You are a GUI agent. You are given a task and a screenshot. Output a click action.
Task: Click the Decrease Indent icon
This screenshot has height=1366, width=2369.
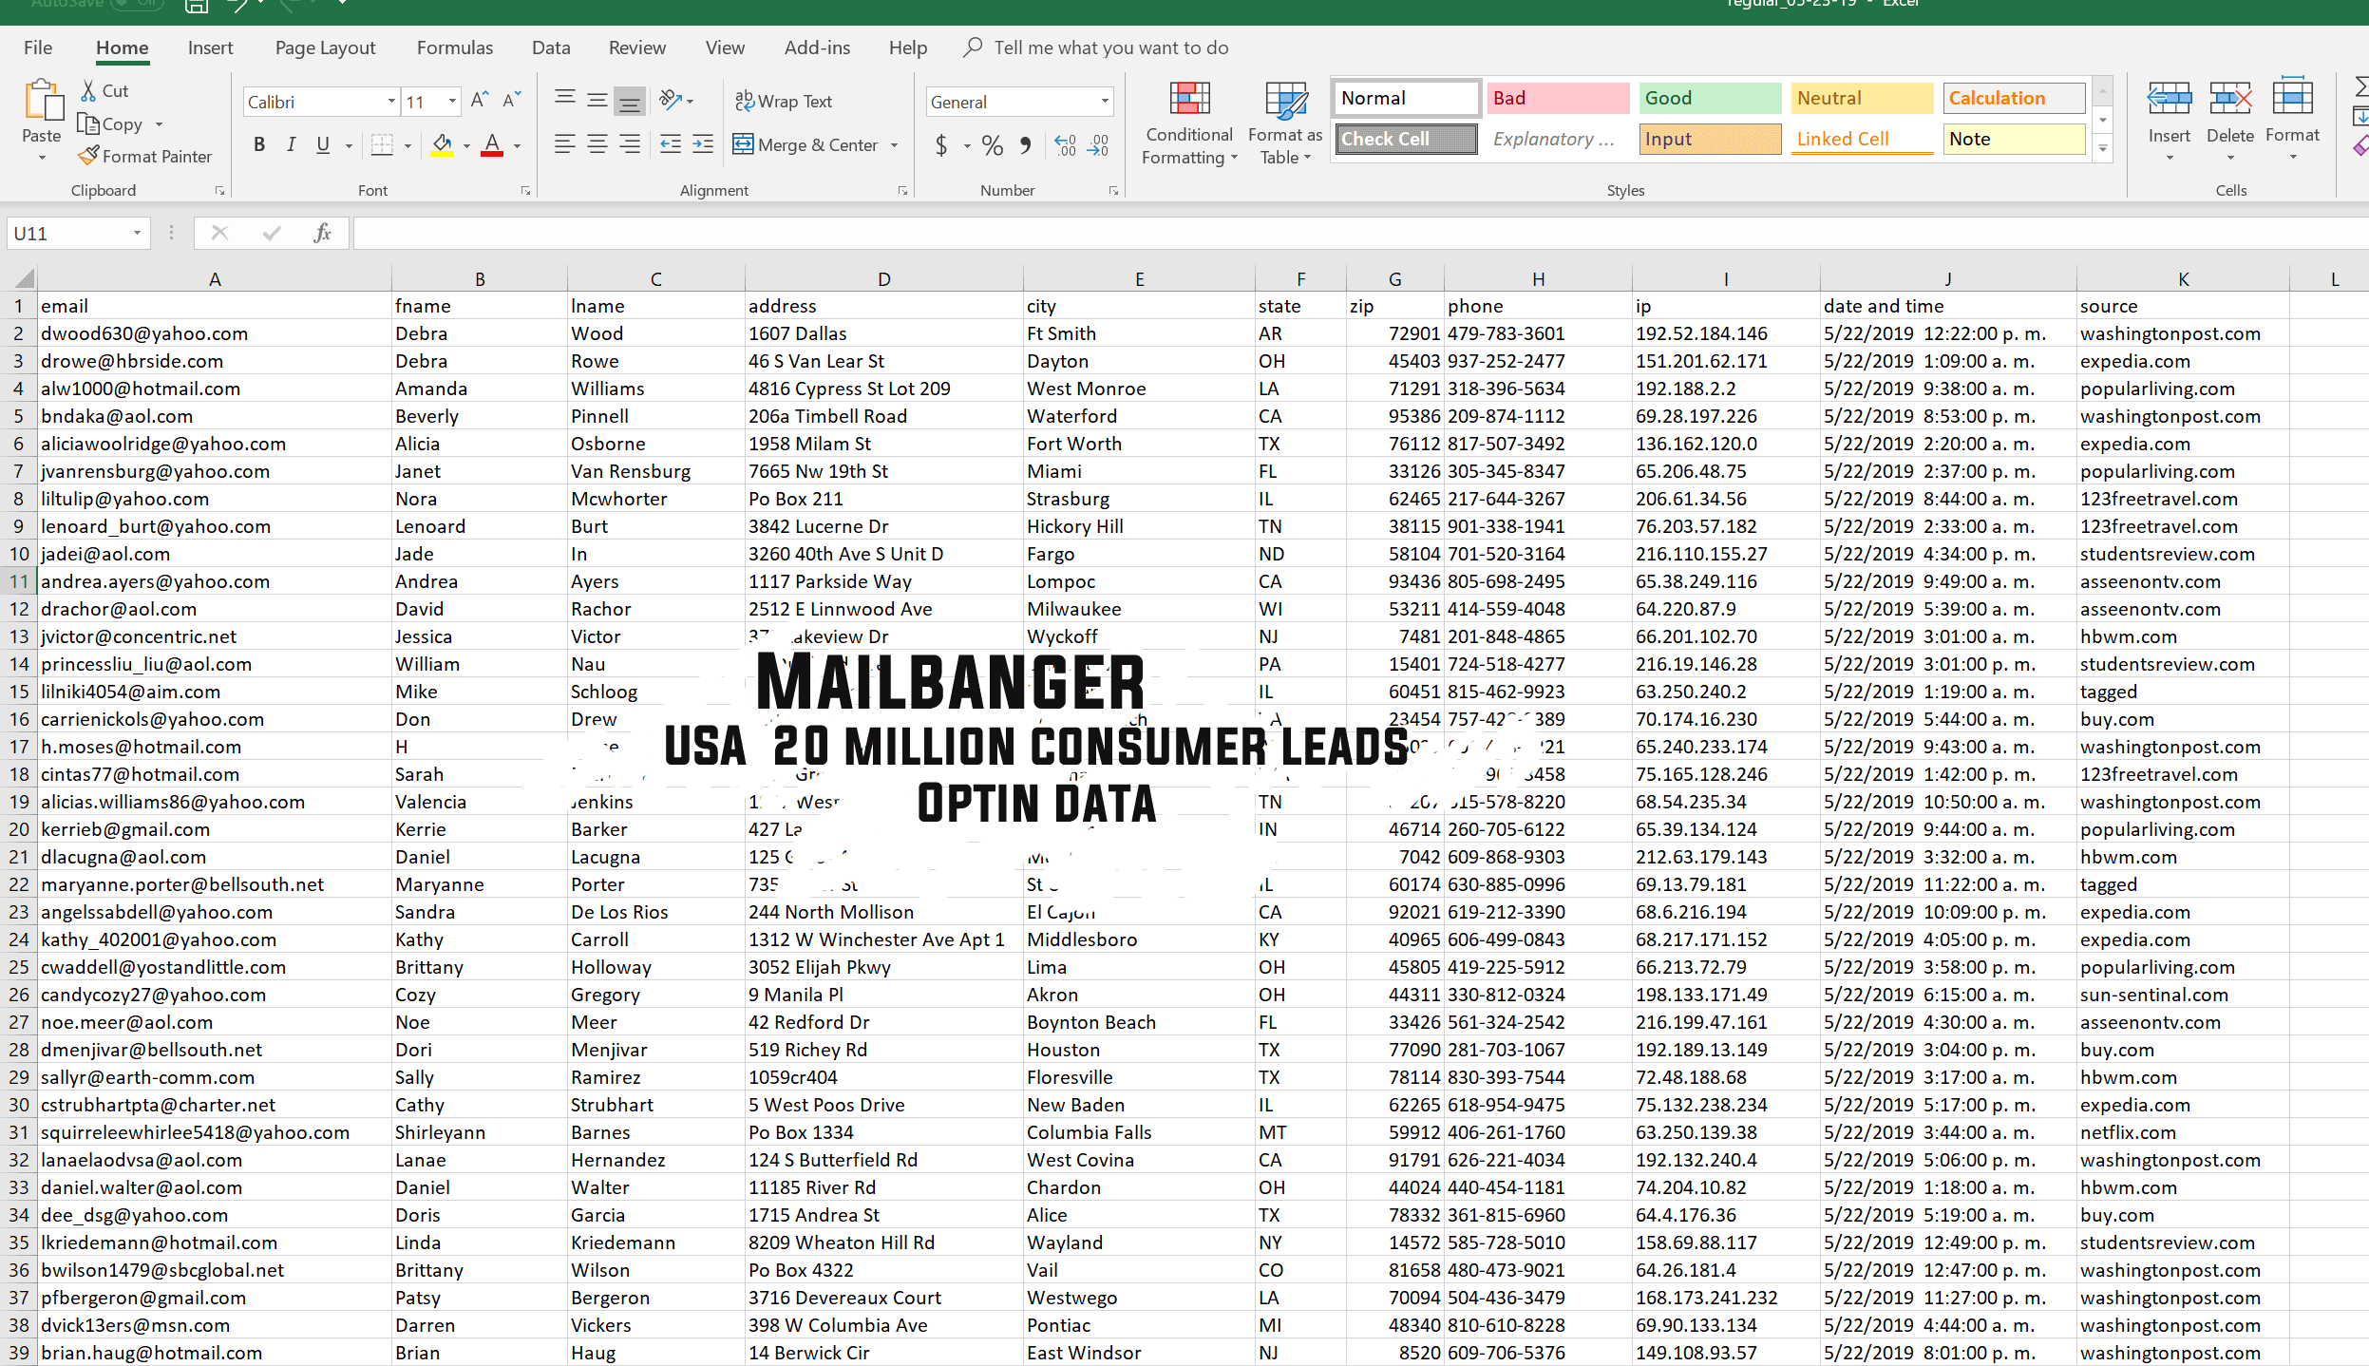(671, 144)
